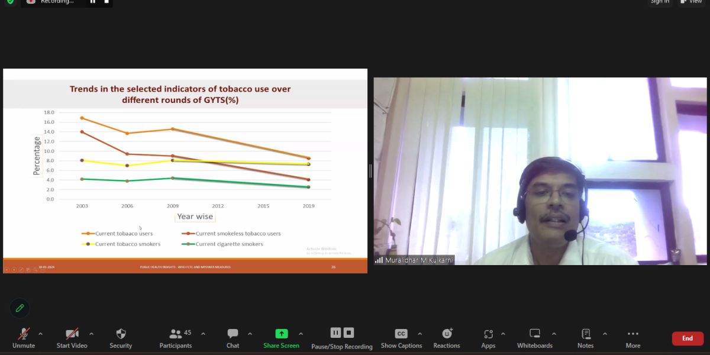Screen dimensions: 710x355
Task: Show the Participants panel with 45 attendees
Action: click(176, 338)
